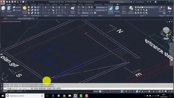
Task: Click the Smooth Object mesh tool
Action: (x=25, y=10)
